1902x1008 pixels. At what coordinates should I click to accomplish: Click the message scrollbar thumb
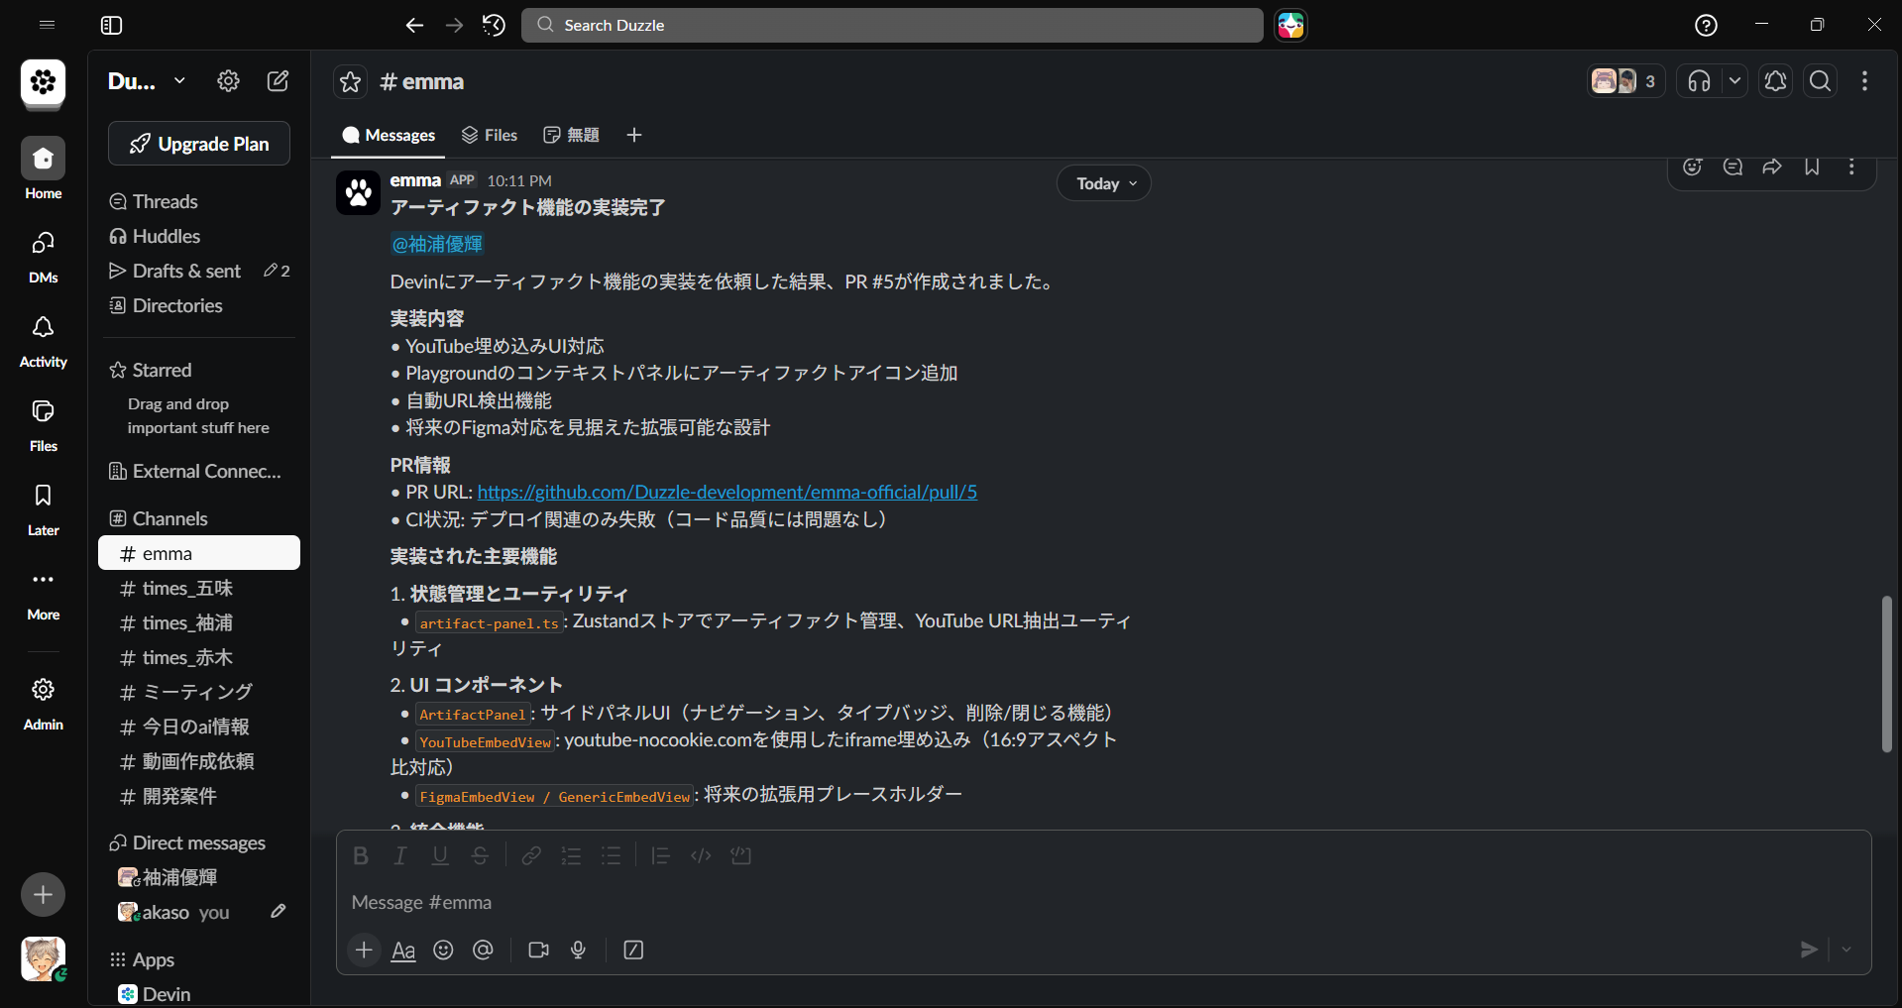point(1886,674)
